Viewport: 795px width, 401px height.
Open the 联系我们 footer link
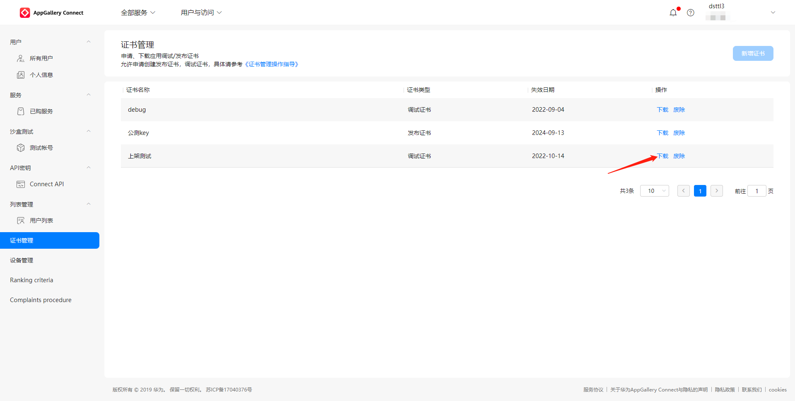(752, 390)
